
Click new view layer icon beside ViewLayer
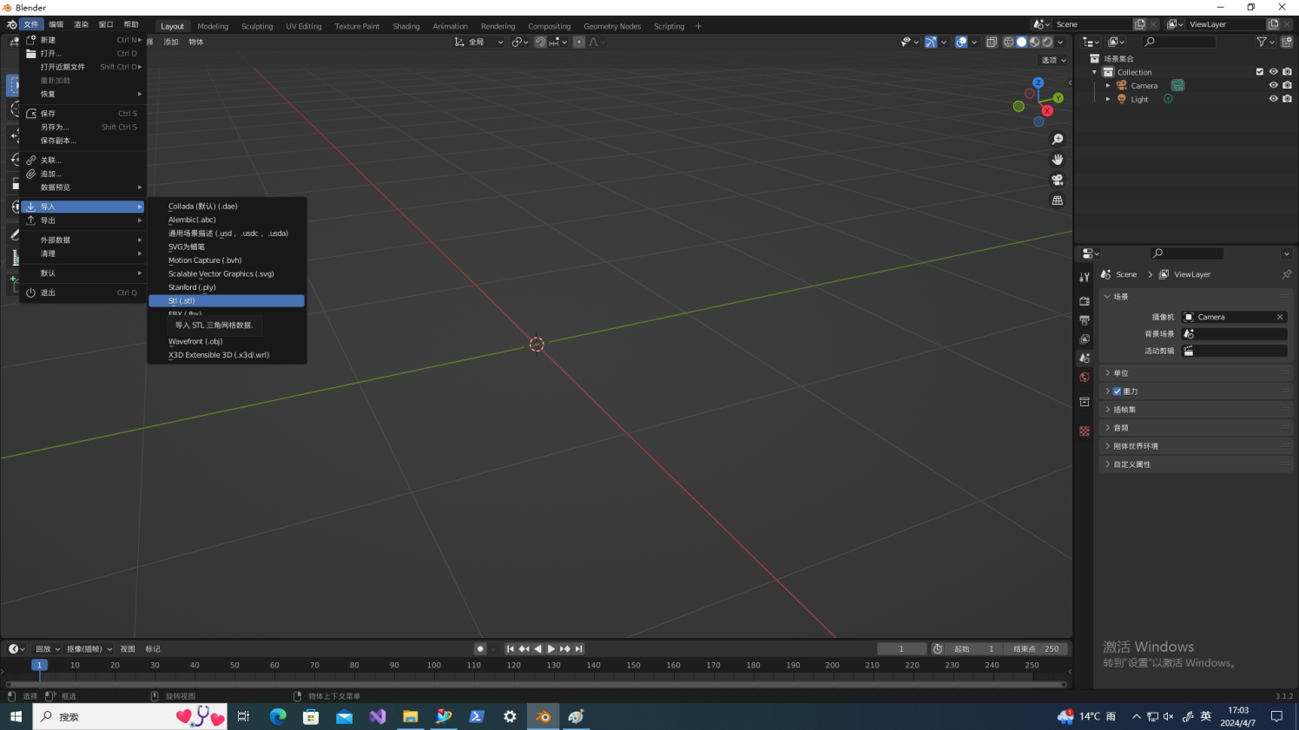pos(1273,24)
